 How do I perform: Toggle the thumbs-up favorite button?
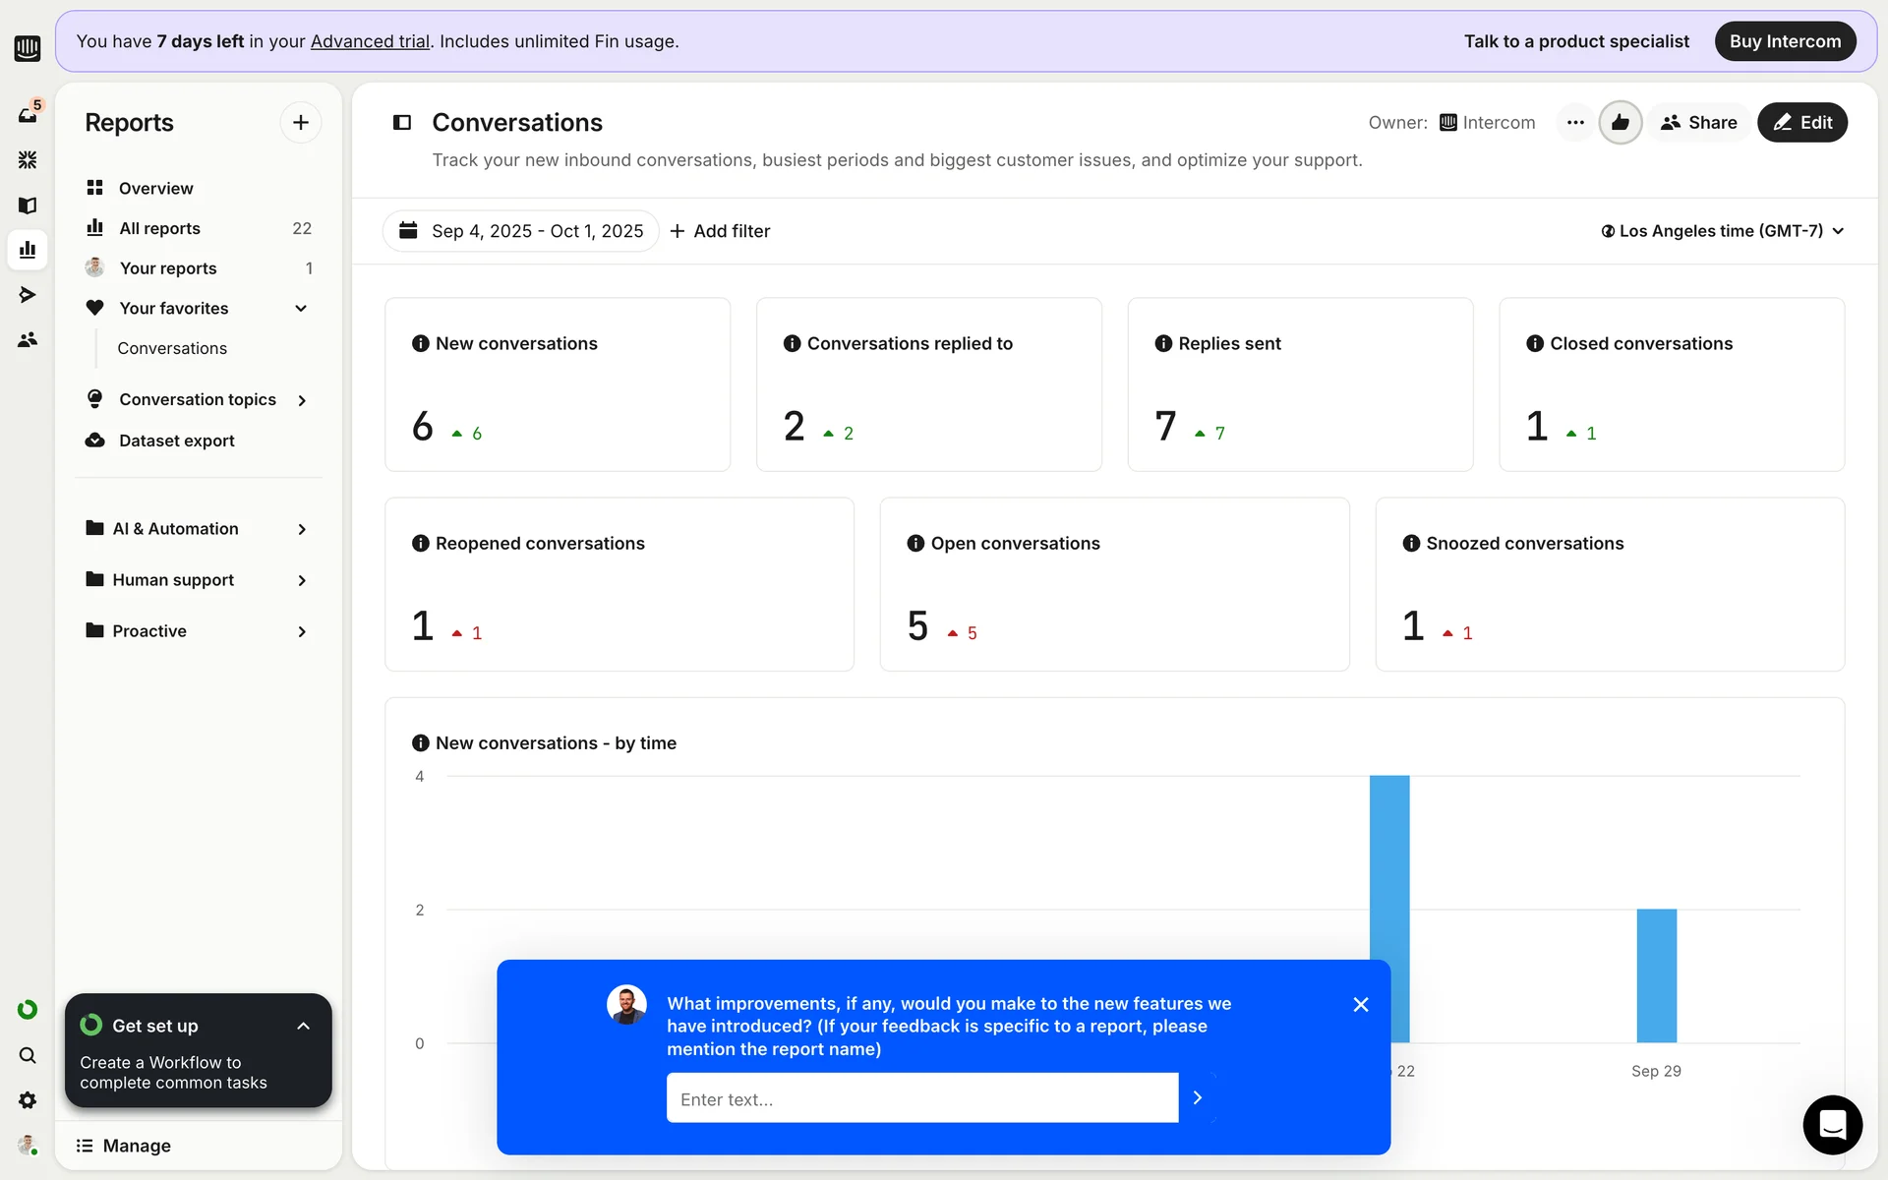pos(1620,123)
